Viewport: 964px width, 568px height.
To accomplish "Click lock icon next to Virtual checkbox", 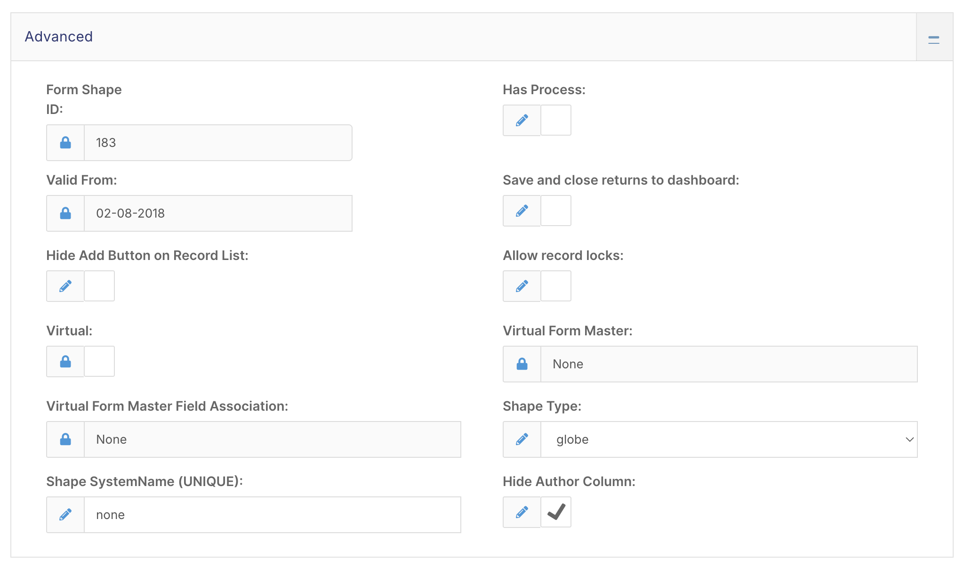I will point(65,361).
